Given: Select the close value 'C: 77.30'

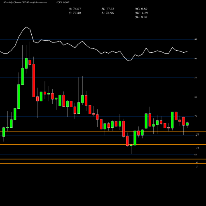Looking at the screenshot, I should (75, 13).
